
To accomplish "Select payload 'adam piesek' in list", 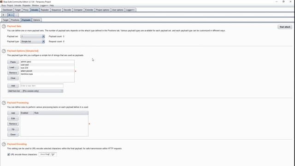I will [x=47, y=71].
